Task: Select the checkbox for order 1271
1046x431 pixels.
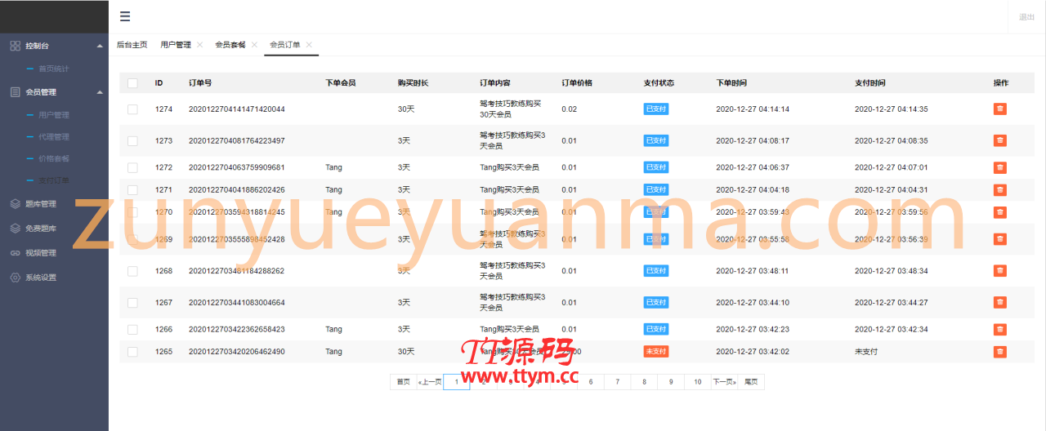Action: pos(132,189)
